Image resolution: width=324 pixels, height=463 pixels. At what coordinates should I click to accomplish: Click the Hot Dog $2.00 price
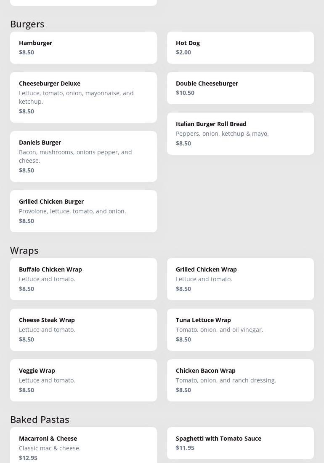point(183,52)
